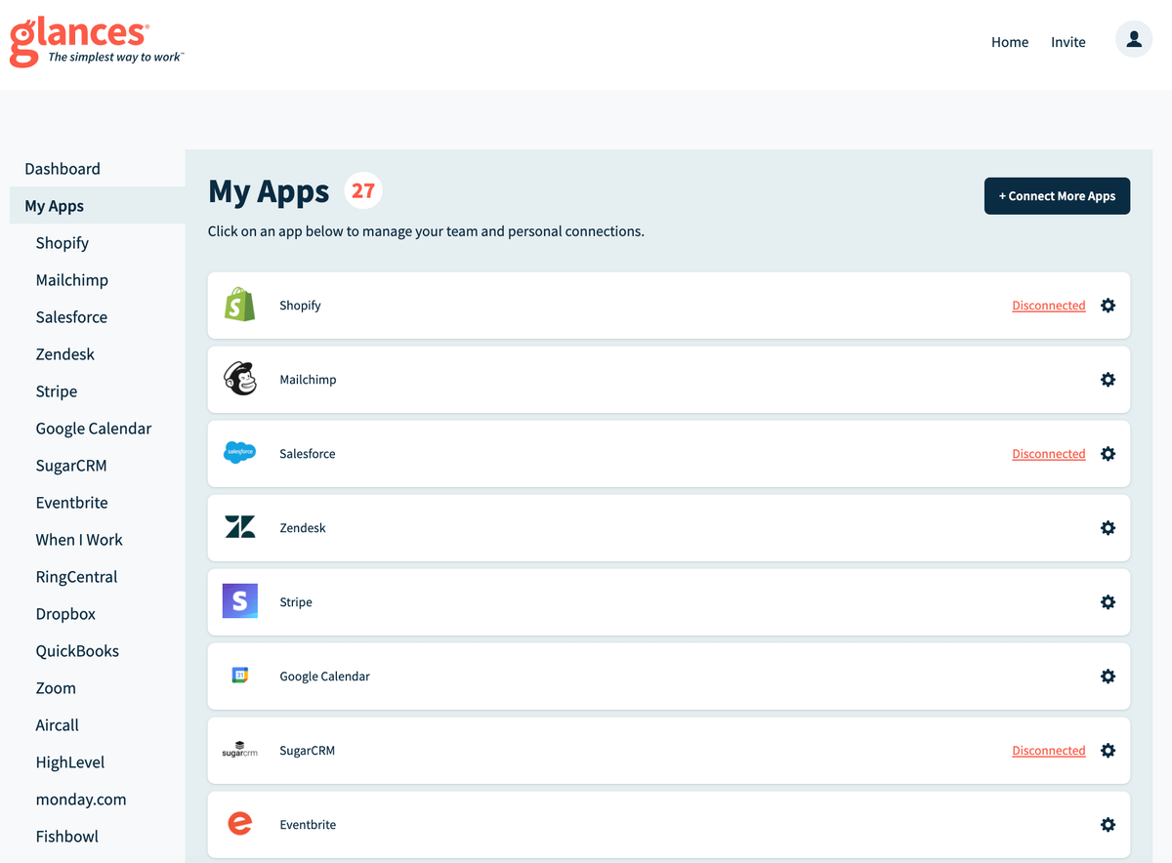Open Dropbox in the sidebar
This screenshot has width=1172, height=863.
(x=65, y=614)
